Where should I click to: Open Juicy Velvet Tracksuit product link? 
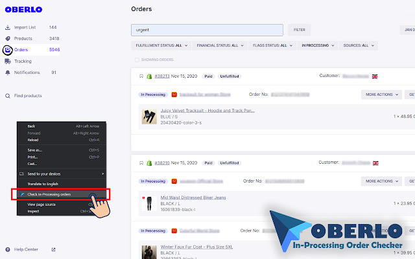(207, 111)
